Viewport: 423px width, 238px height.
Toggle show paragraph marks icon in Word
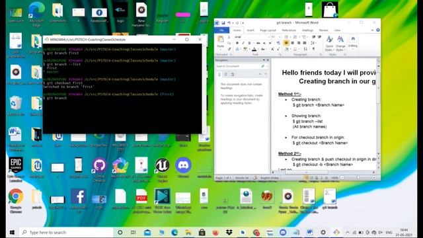coord(313,49)
